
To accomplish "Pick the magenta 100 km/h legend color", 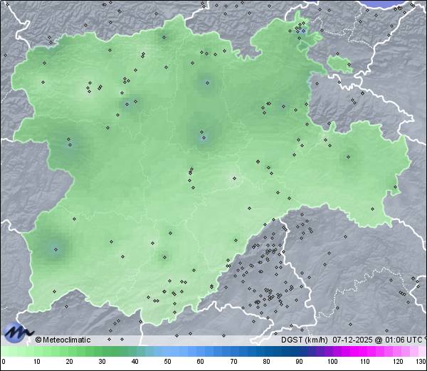I will tap(332, 352).
